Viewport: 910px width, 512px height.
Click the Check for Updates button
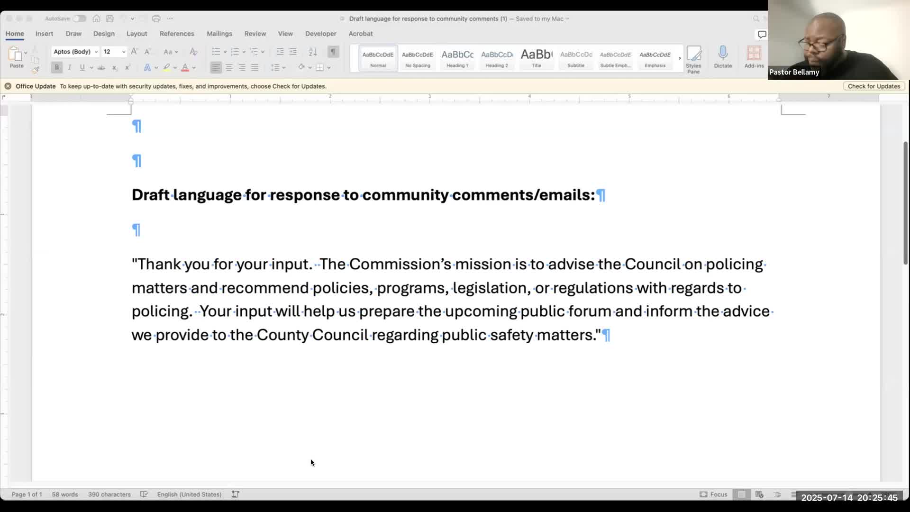[x=874, y=86]
